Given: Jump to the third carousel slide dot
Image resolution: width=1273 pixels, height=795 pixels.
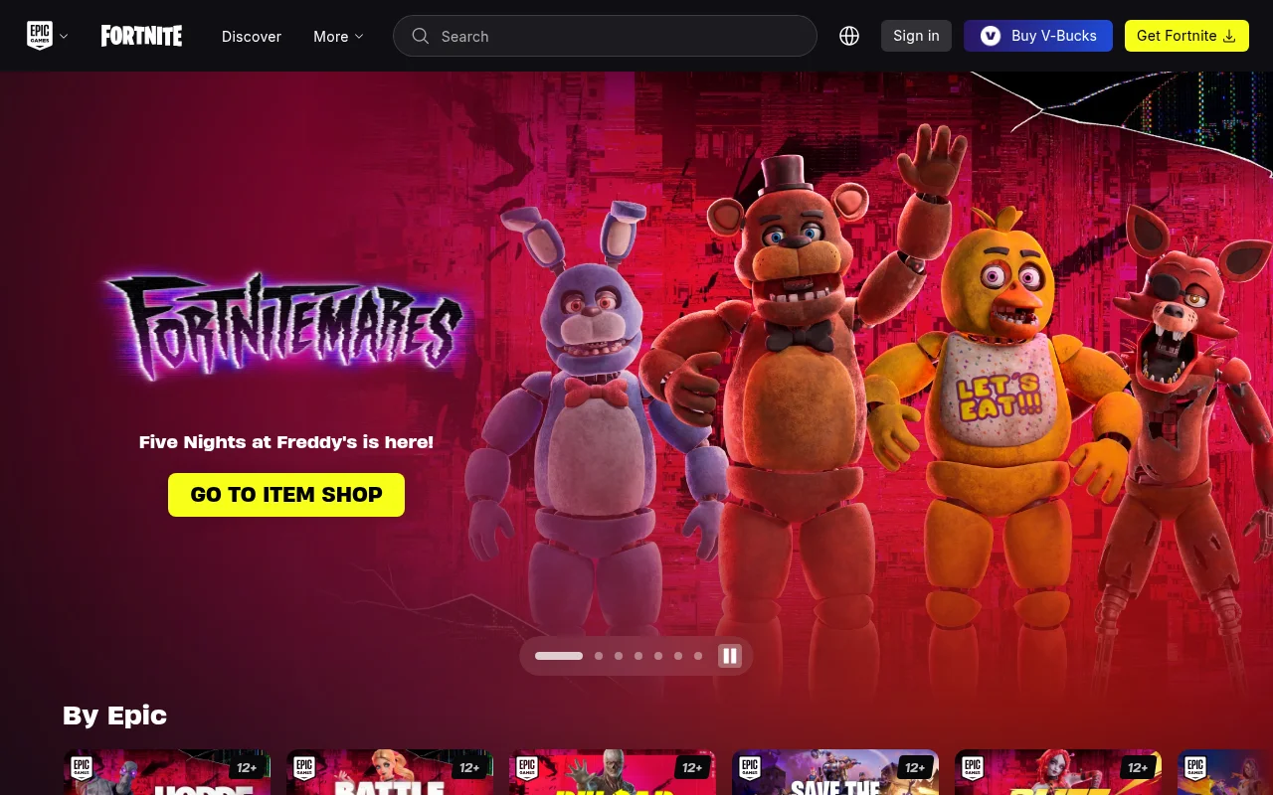Looking at the screenshot, I should [619, 656].
